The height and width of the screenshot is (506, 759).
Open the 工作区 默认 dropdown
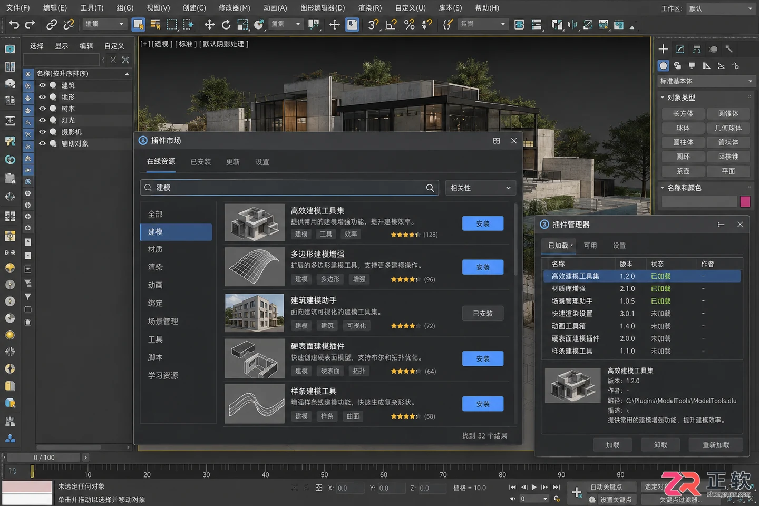721,8
